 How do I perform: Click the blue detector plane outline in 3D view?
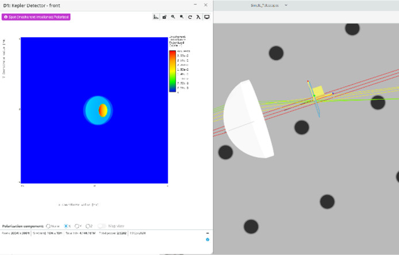[x=314, y=100]
